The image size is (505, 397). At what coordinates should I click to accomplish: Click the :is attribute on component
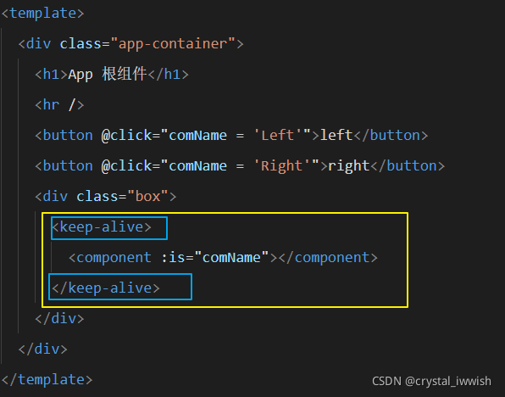[x=175, y=257]
